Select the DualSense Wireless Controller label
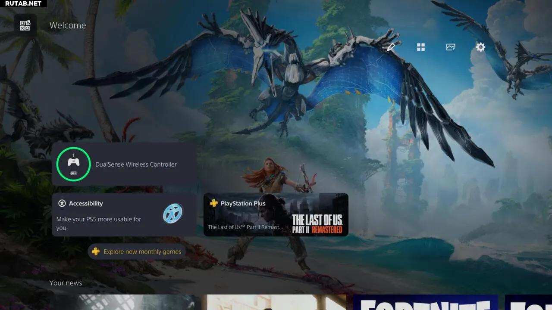The image size is (552, 310). pyautogui.click(x=136, y=164)
